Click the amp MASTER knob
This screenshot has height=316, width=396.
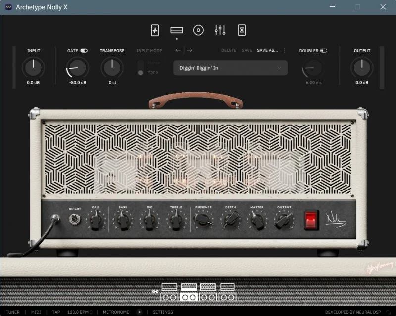coord(257,220)
